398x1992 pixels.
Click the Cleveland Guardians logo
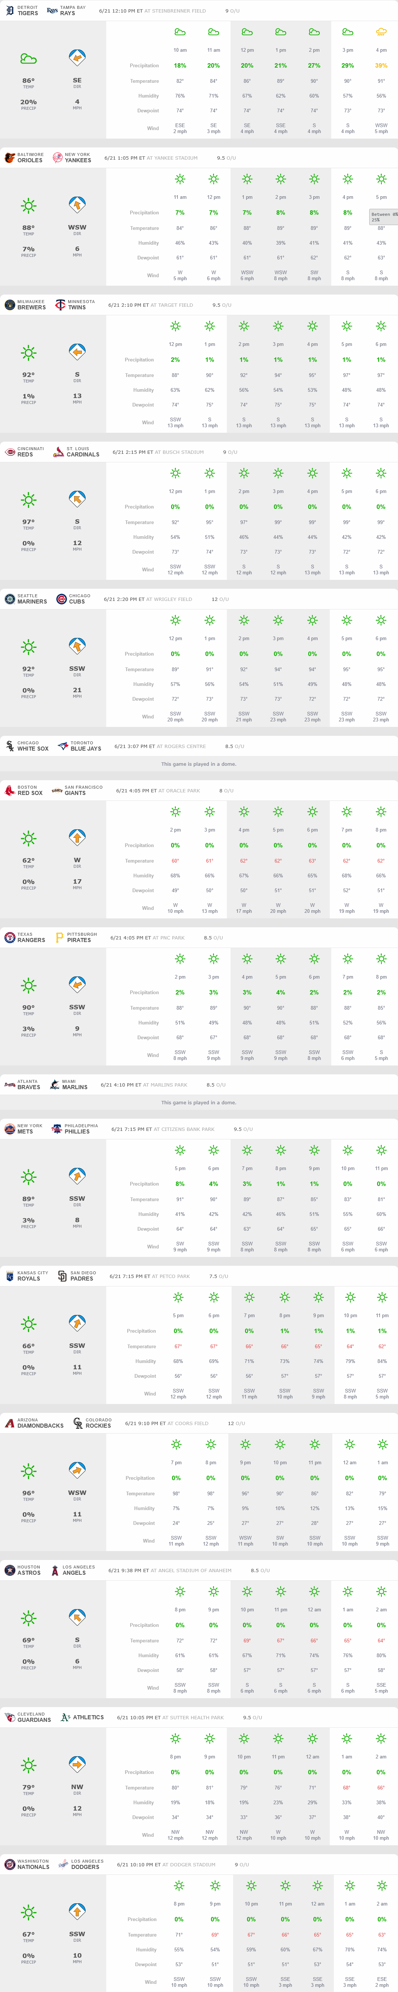click(10, 1717)
